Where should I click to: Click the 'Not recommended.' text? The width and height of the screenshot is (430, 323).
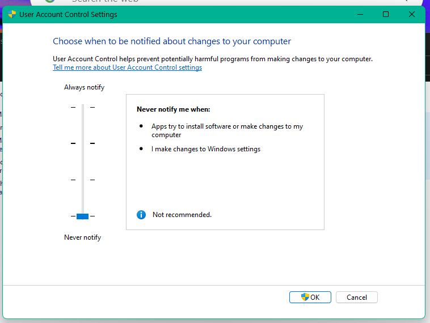point(182,215)
